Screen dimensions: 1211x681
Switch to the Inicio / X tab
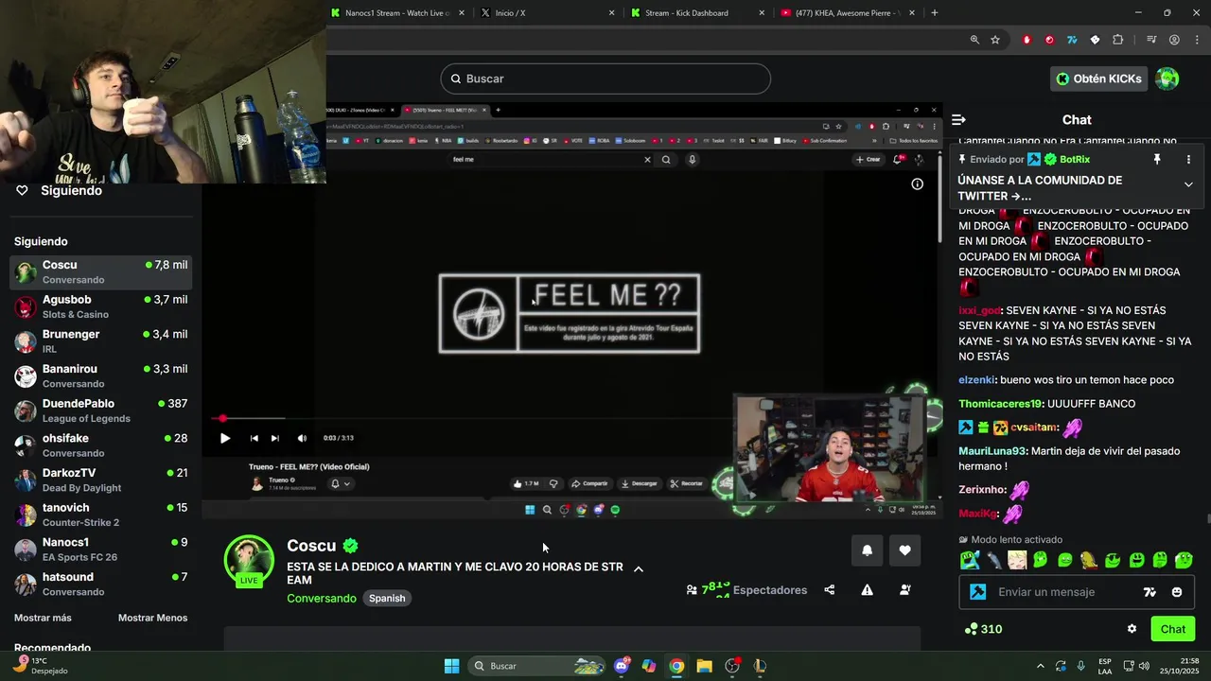[547, 13]
